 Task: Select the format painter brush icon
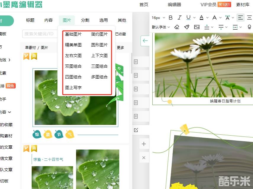[186, 27]
